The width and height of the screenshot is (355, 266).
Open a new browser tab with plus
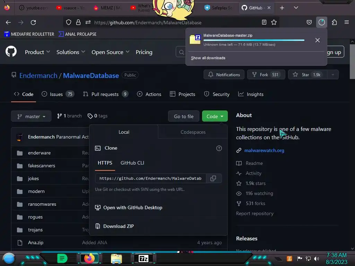pos(282,8)
